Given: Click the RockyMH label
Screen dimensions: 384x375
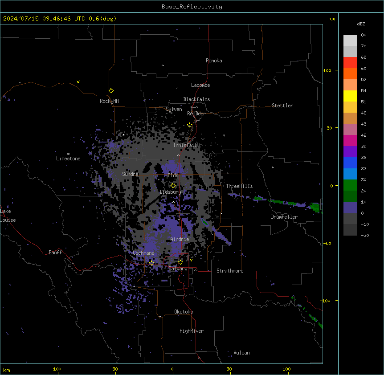Looking at the screenshot, I should point(109,101).
